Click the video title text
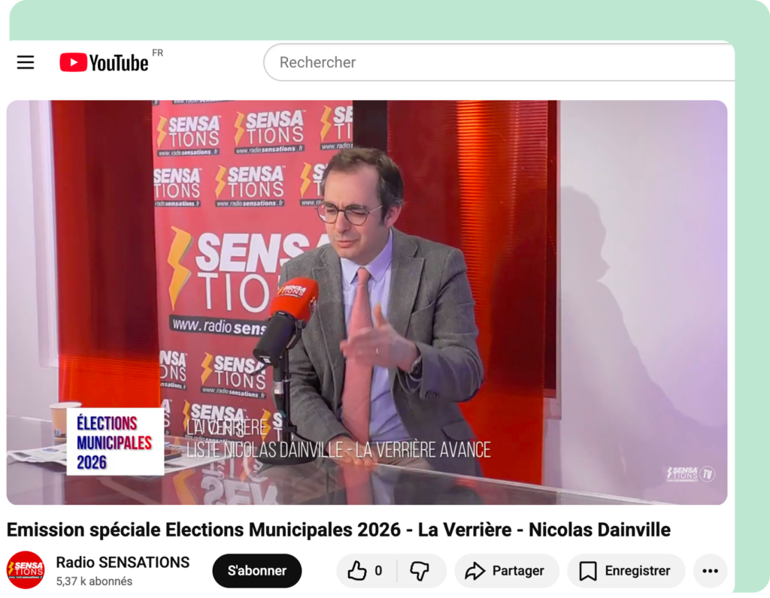Viewport: 770px width, 598px height. coord(338,530)
